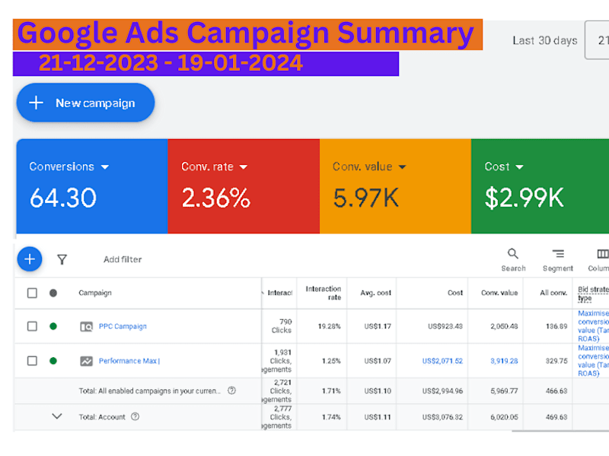Sort by the Interaction rate column header
This screenshot has width=609, height=456.
pyautogui.click(x=323, y=293)
